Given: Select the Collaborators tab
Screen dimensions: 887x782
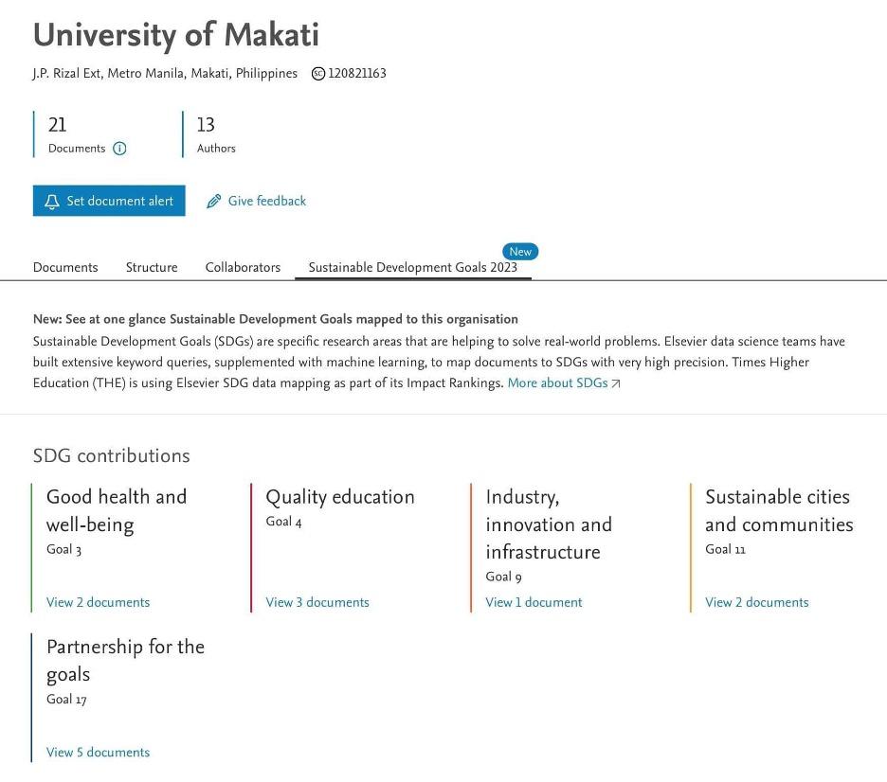Looking at the screenshot, I should (x=243, y=268).
